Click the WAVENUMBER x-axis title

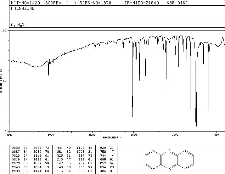tap(113, 138)
